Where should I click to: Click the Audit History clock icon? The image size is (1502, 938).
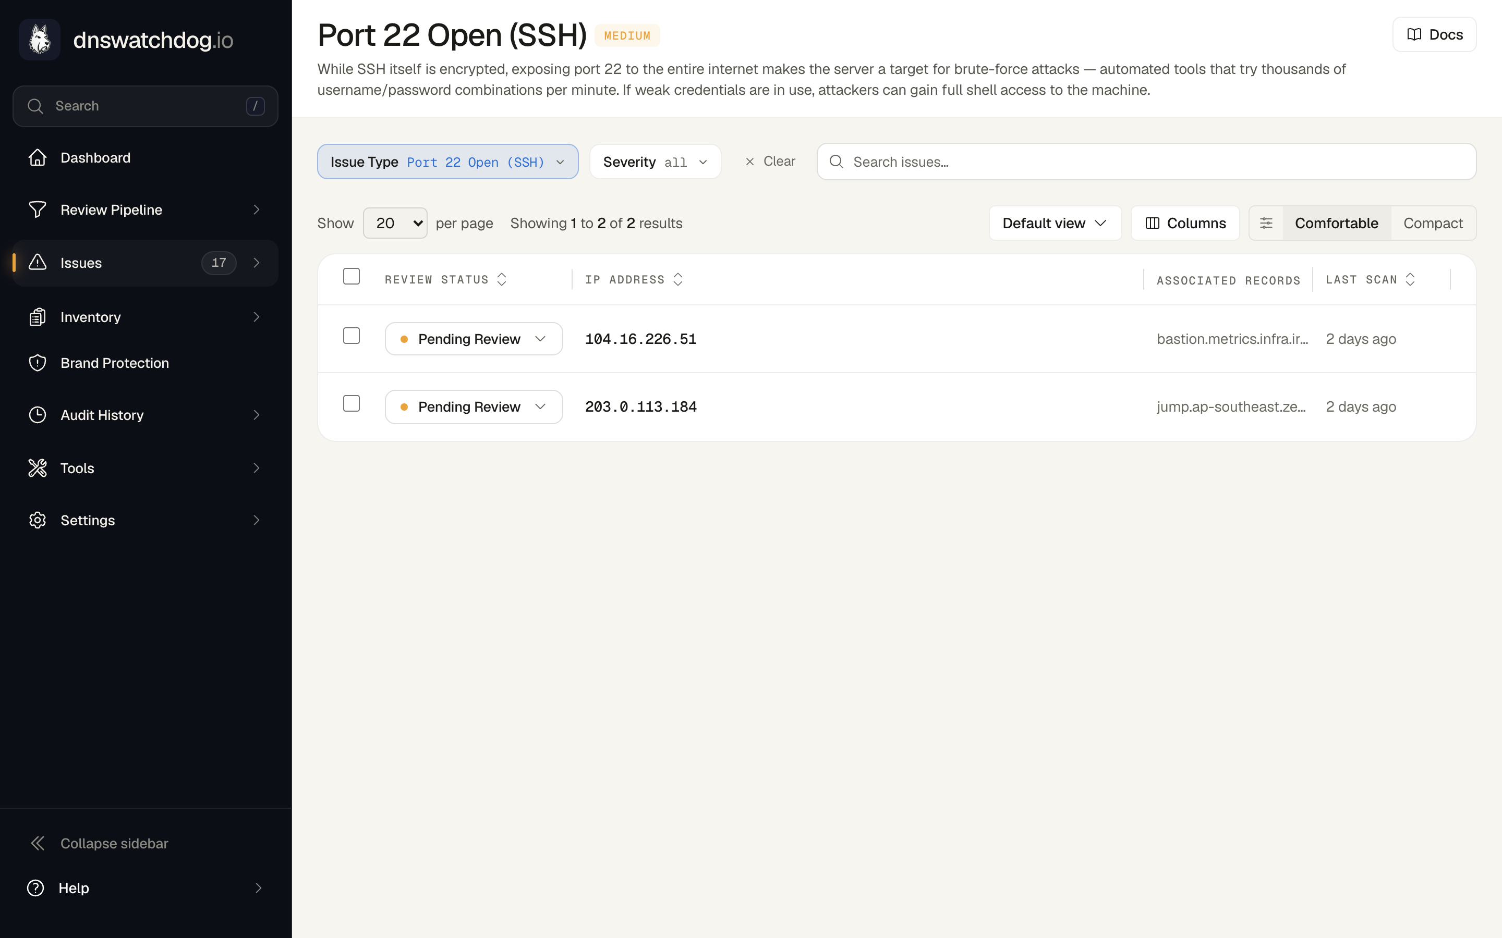[x=37, y=415]
